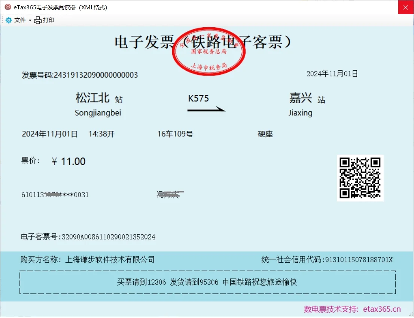Click the Songjiangbei pinyin label
This screenshot has height=318, width=414.
[x=98, y=113]
